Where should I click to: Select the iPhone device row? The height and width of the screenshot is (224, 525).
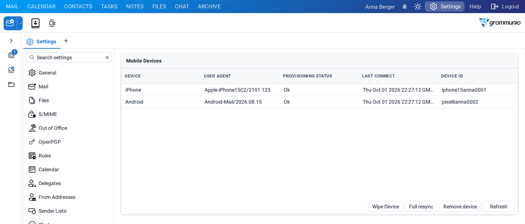point(319,90)
